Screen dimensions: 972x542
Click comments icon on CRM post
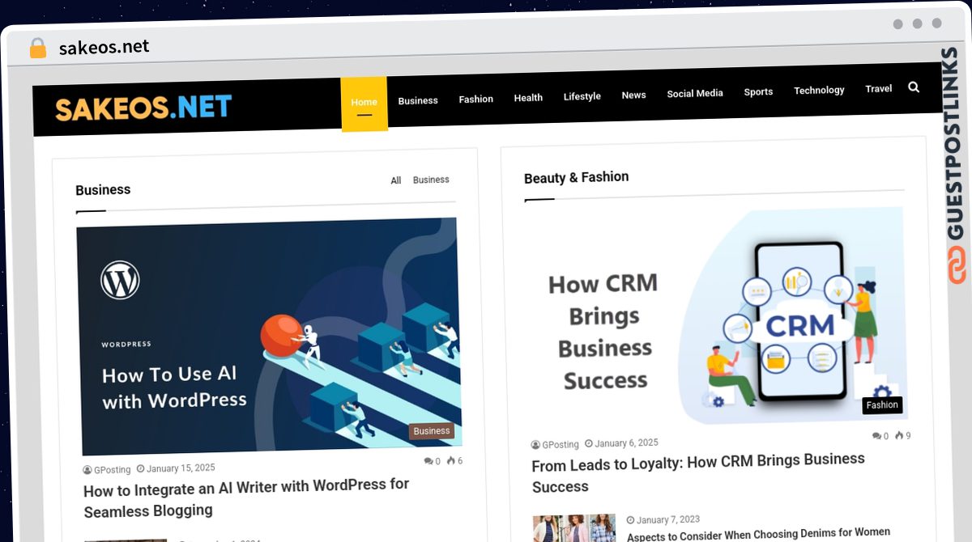[x=876, y=436]
